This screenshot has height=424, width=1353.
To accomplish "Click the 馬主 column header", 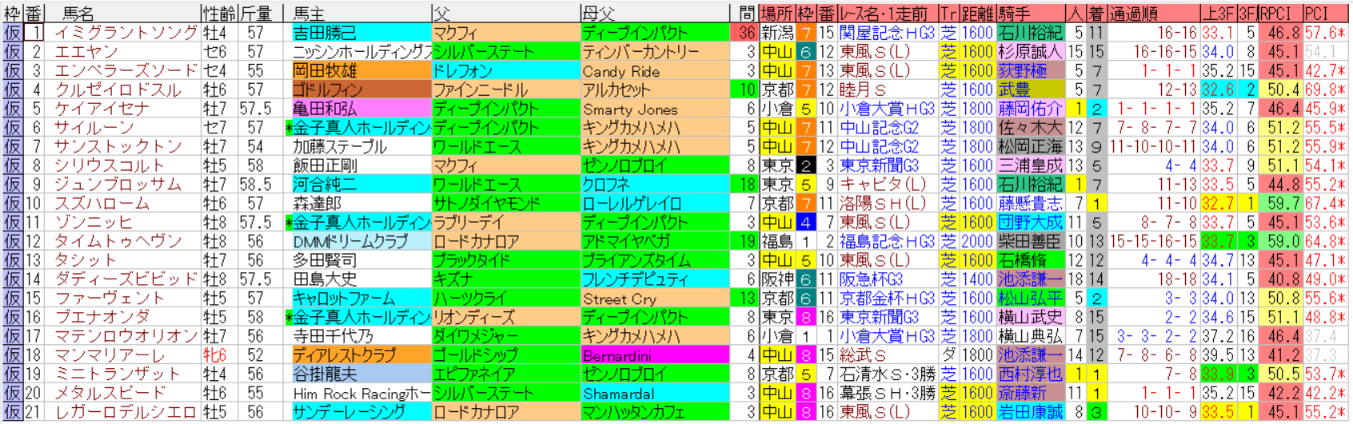I will (309, 13).
